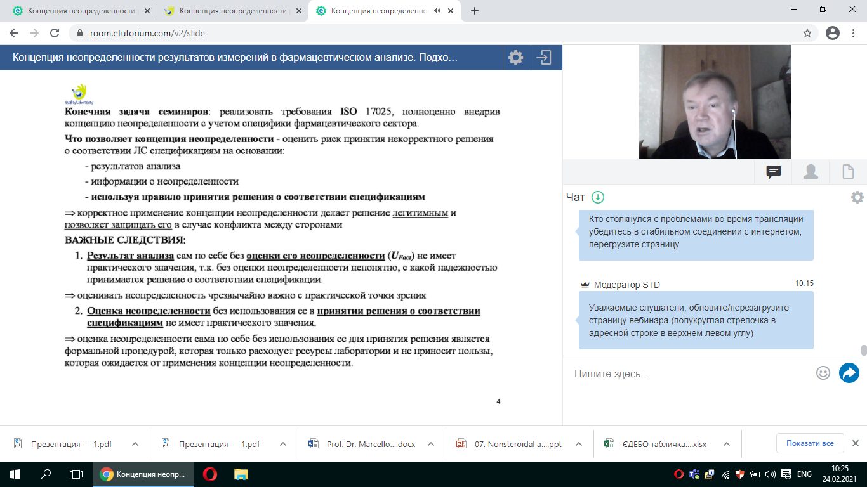Click the chat scroll-down arrow icon
867x487 pixels.
click(597, 197)
